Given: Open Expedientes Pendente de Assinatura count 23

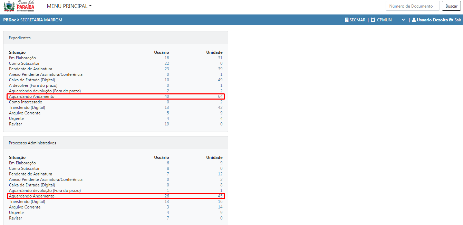Looking at the screenshot, I should pyautogui.click(x=167, y=69).
